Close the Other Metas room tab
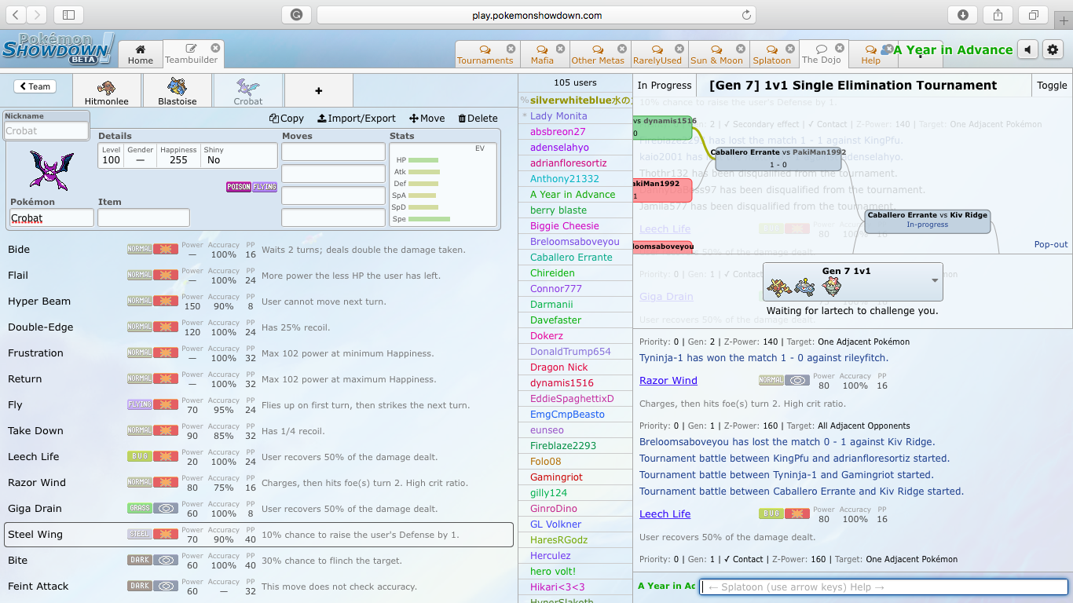The image size is (1073, 603). pos(621,48)
